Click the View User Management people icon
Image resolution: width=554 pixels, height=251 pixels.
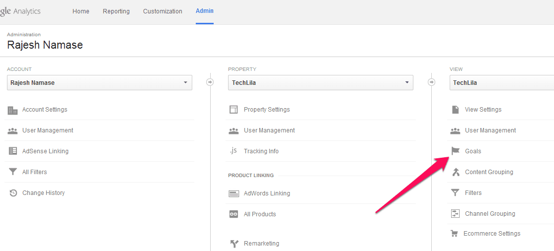point(455,131)
